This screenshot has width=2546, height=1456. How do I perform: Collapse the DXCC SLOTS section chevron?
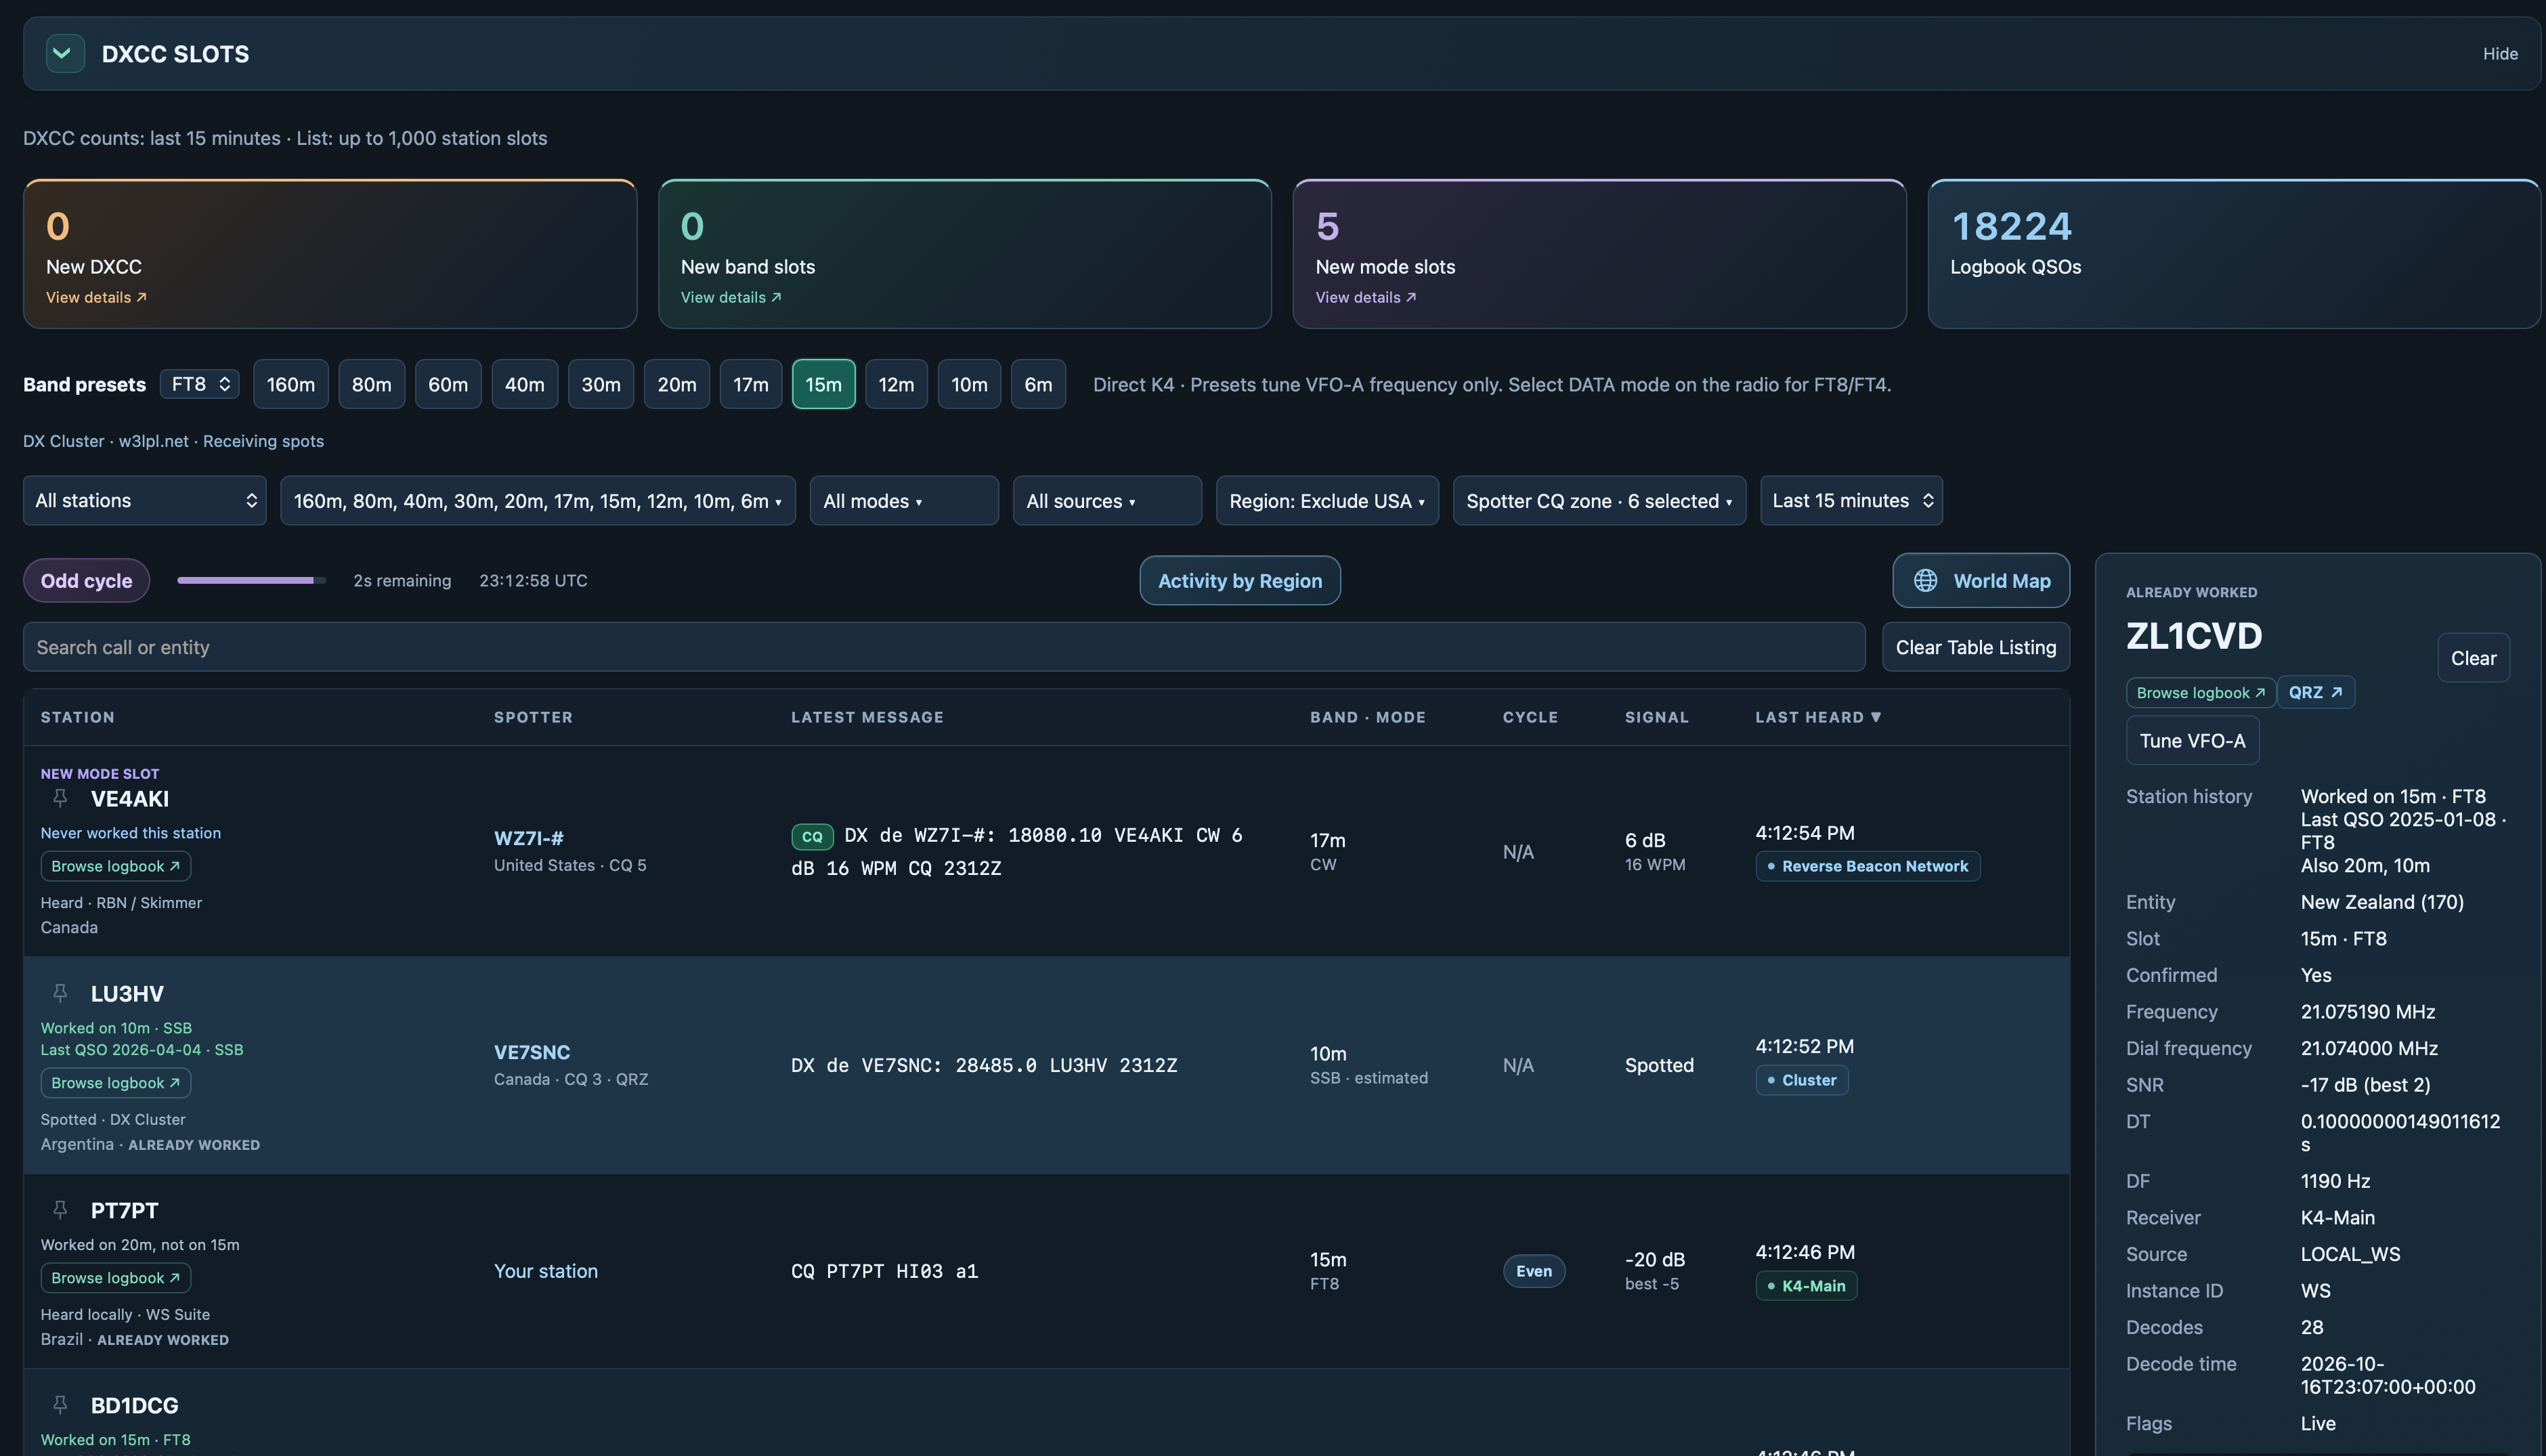coord(64,54)
